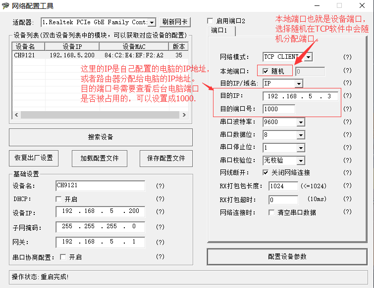
Task: Click 192.168.5.200 cell in device list
Action: coord(72,55)
